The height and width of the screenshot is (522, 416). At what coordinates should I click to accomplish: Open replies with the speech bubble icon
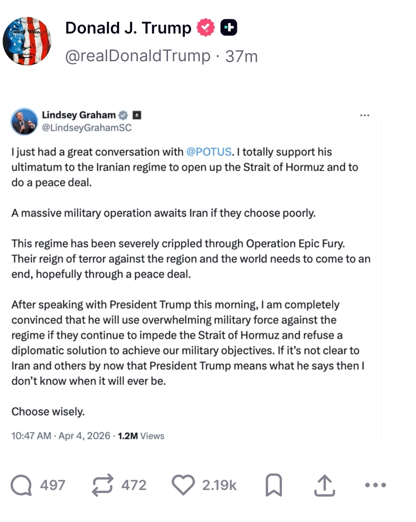coord(21,485)
